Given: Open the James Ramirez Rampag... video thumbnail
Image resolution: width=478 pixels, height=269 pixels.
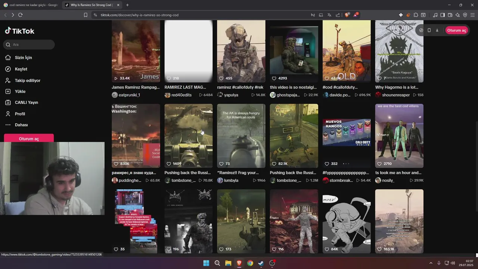Looking at the screenshot, I should point(136,51).
